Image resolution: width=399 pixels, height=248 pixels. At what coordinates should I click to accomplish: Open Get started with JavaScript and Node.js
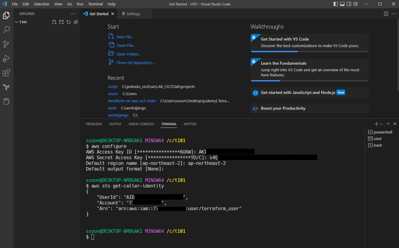[x=310, y=92]
